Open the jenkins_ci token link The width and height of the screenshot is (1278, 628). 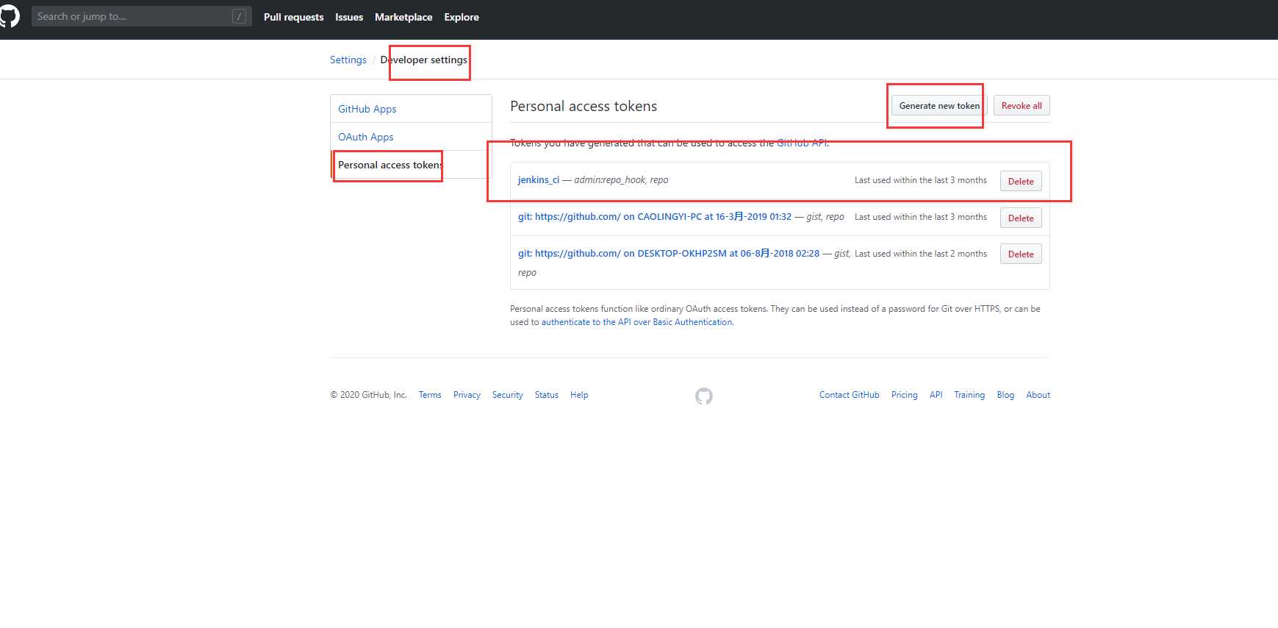[x=539, y=179]
